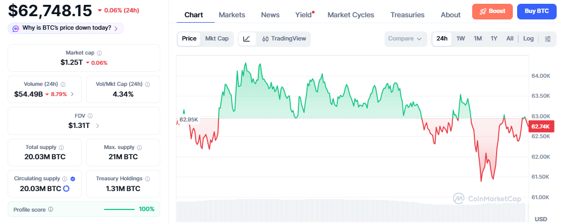Click the chart settings sliders icon
The height and width of the screenshot is (224, 561).
[547, 39]
